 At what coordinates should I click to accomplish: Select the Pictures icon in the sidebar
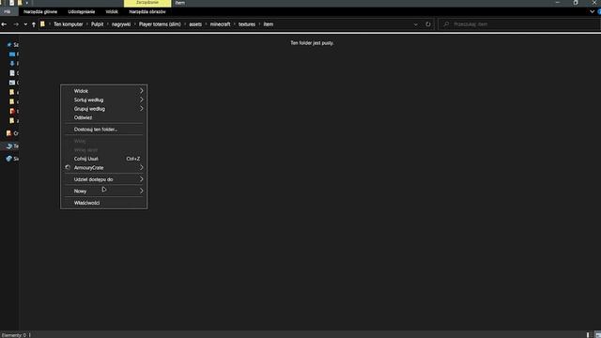click(12, 83)
